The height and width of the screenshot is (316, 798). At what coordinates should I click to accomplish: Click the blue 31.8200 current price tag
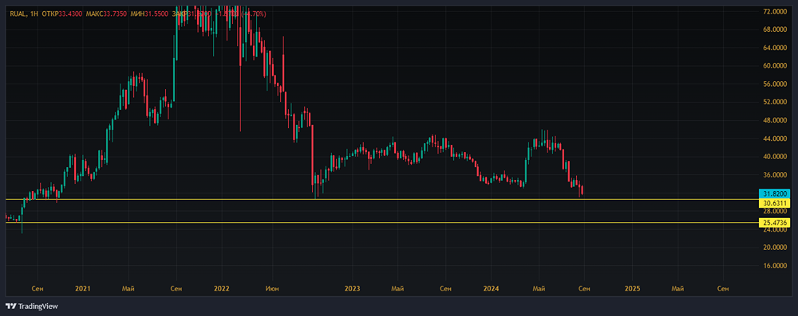775,193
